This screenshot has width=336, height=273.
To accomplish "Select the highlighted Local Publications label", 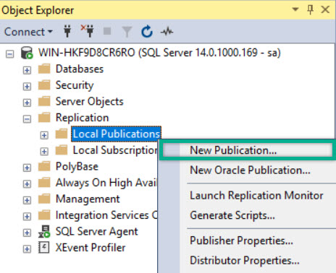I will (x=116, y=134).
